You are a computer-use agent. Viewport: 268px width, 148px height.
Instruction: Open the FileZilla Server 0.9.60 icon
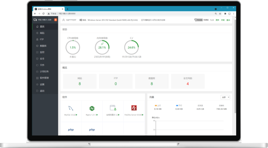click(134, 108)
